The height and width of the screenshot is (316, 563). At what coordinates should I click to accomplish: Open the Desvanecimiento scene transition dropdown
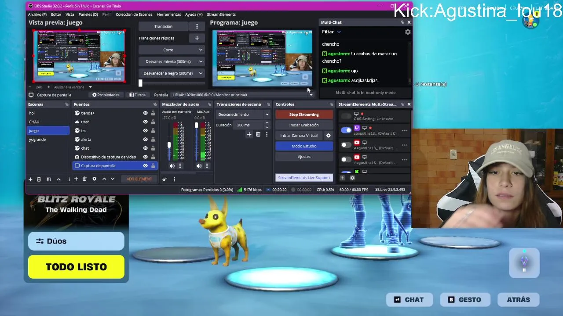click(243, 115)
